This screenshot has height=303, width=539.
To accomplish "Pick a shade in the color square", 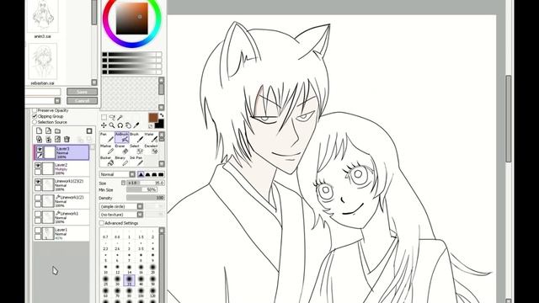I will click(131, 19).
